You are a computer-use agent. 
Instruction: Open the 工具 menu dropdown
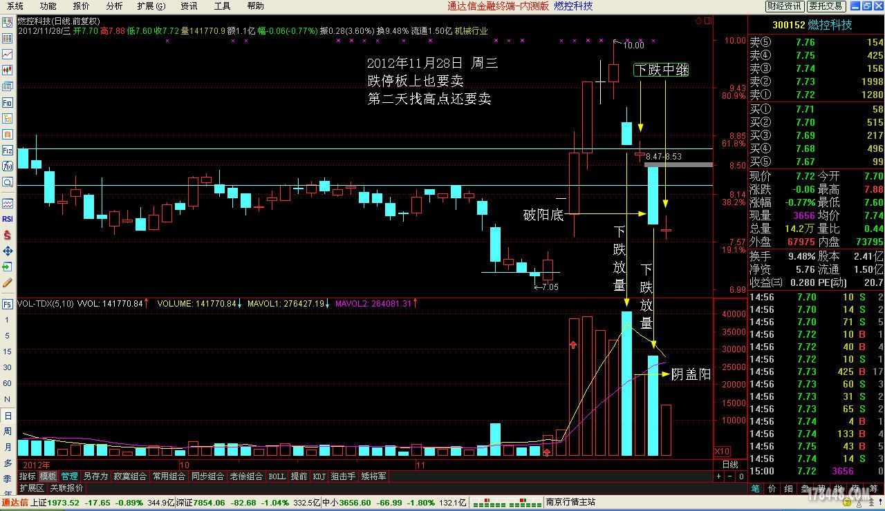click(222, 6)
